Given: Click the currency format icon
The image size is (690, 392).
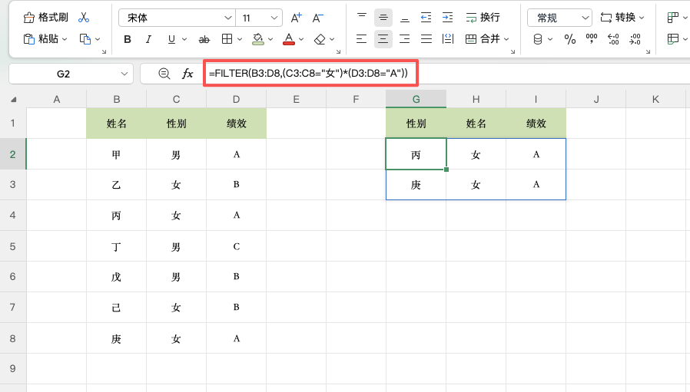Looking at the screenshot, I should (x=538, y=40).
